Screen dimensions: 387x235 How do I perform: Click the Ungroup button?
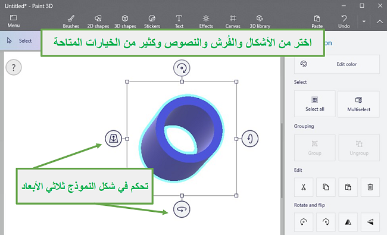(359, 148)
